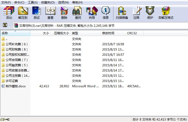This screenshot has width=188, height=122.
Task: Click the Add (添加) toolbar icon
Action: point(9,13)
